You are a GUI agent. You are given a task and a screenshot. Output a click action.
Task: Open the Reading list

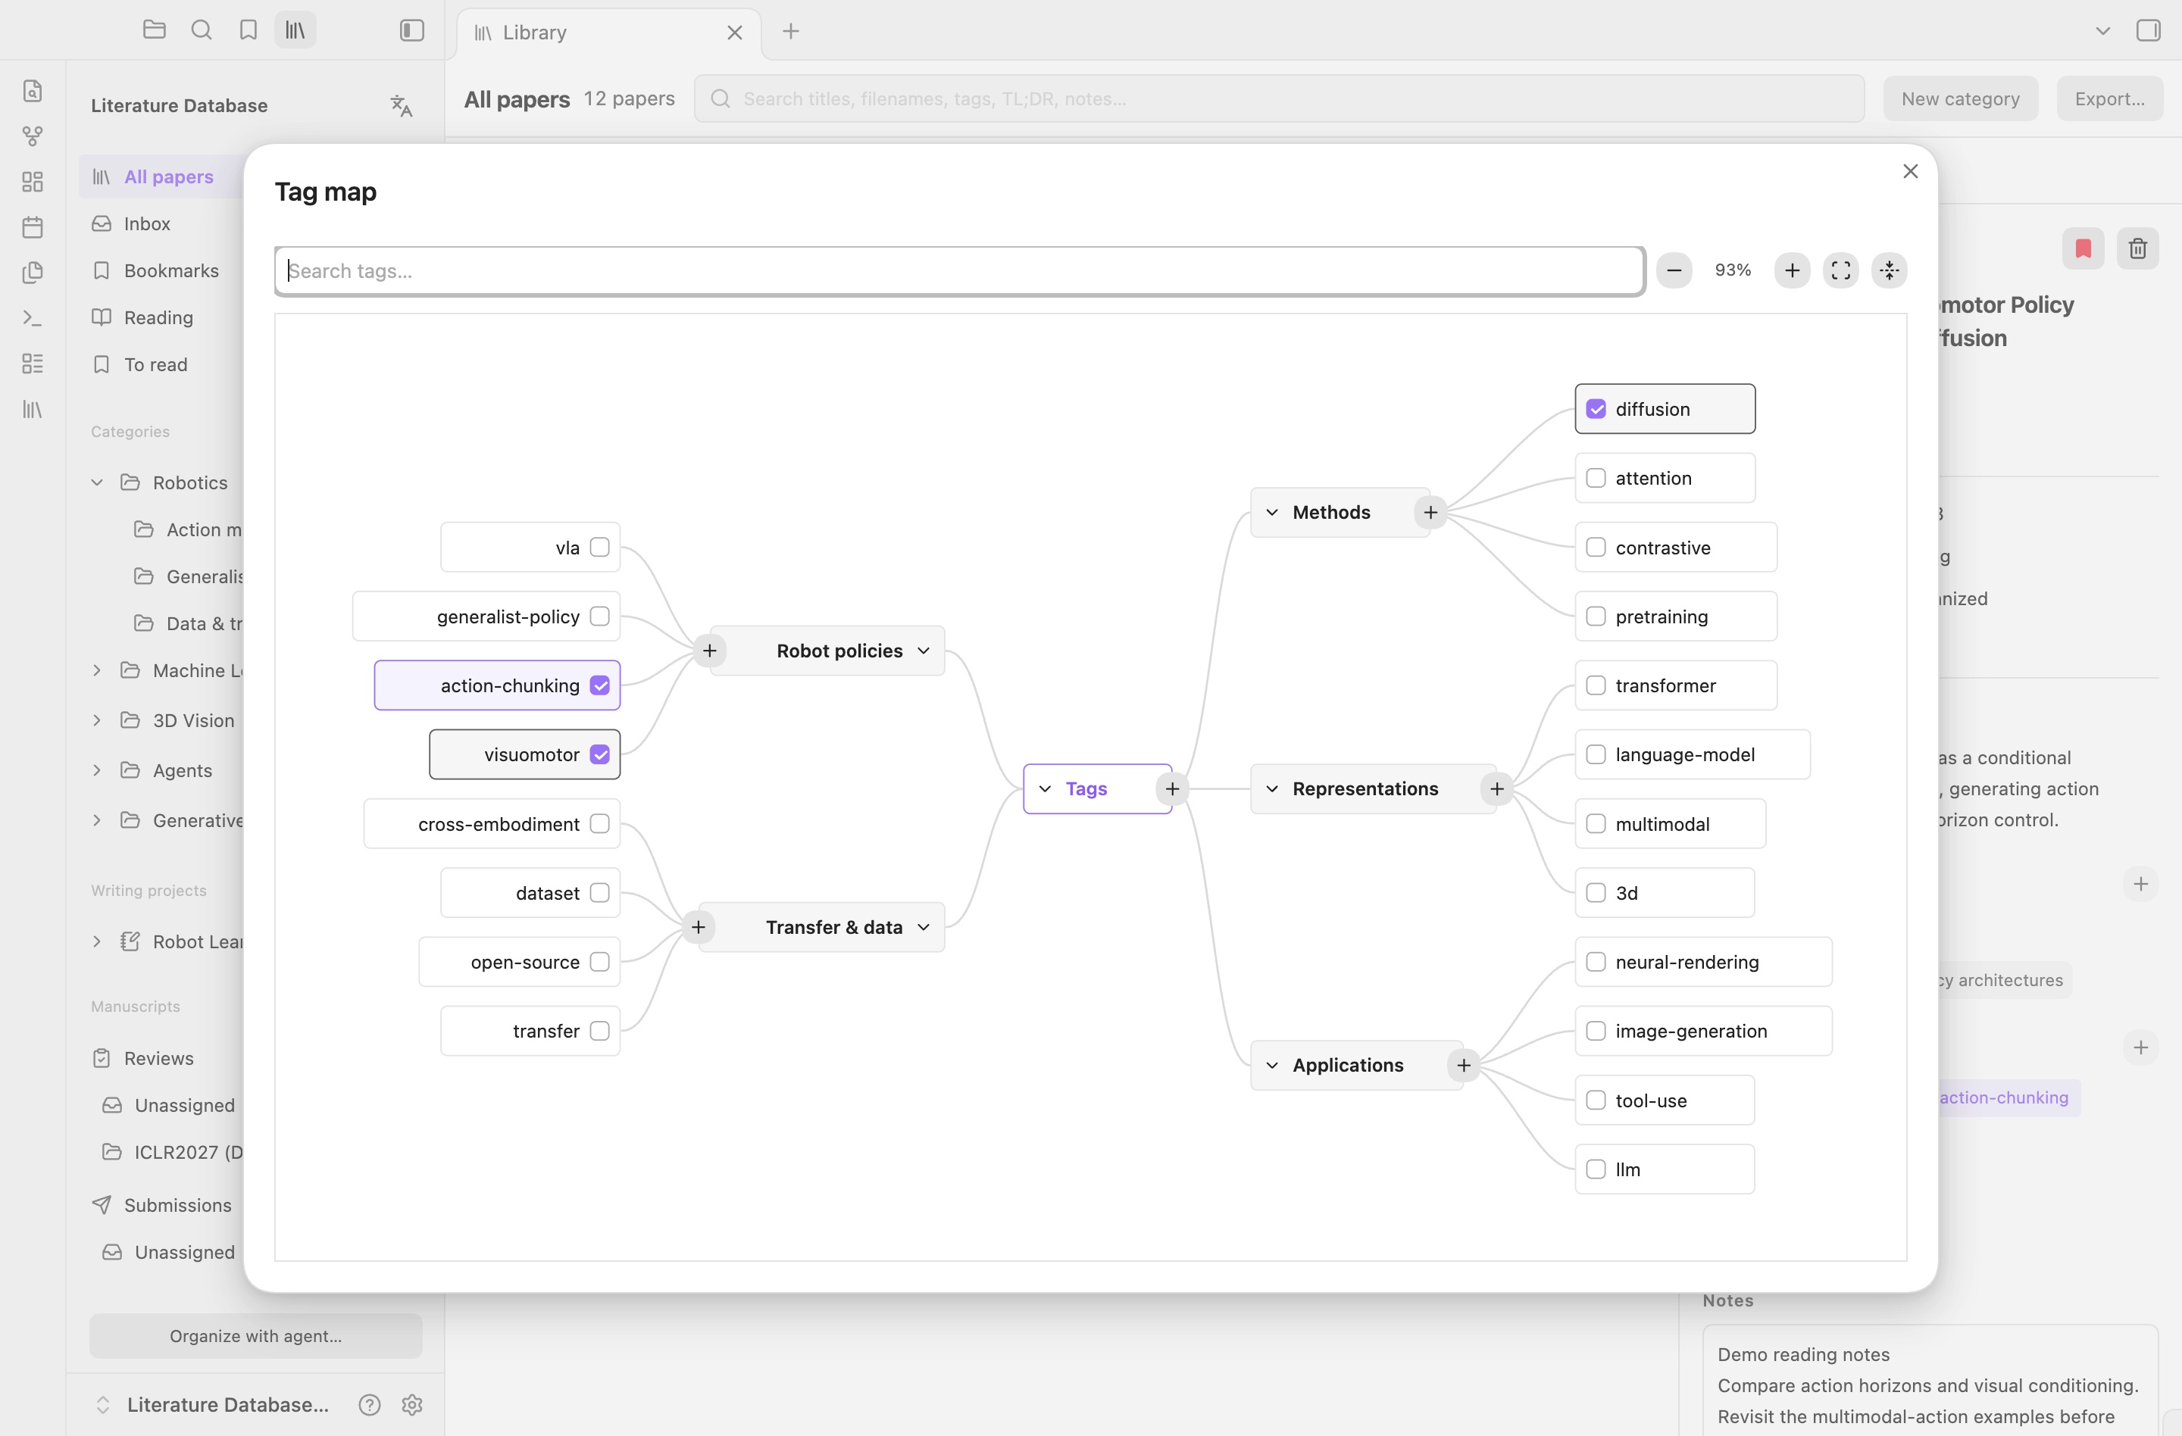(158, 317)
